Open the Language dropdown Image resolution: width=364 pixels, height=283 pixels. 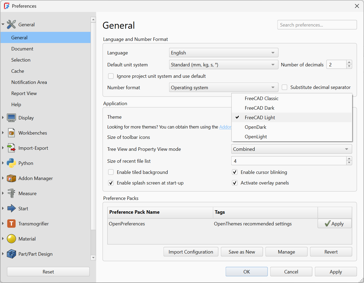click(224, 53)
